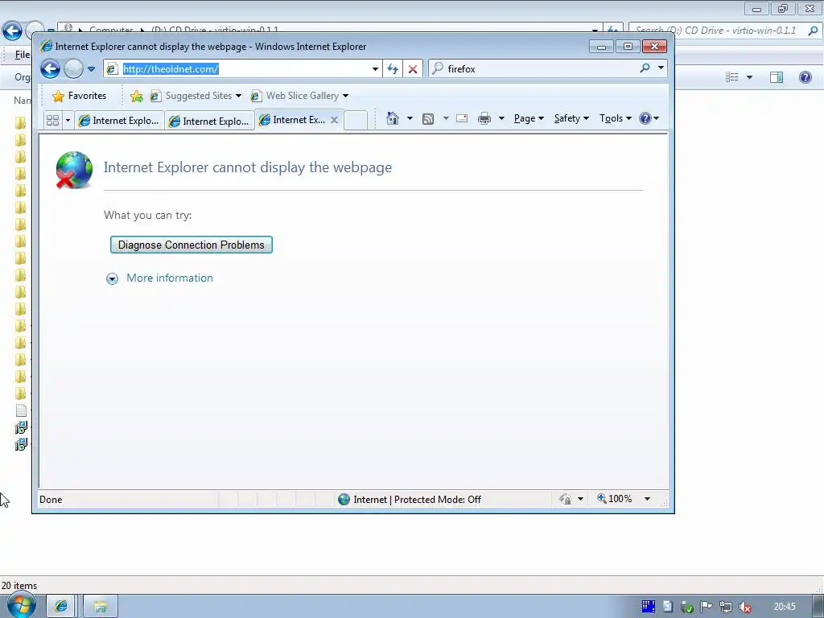Click the IE error globe icon
This screenshot has height=618, width=824.
coord(74,170)
